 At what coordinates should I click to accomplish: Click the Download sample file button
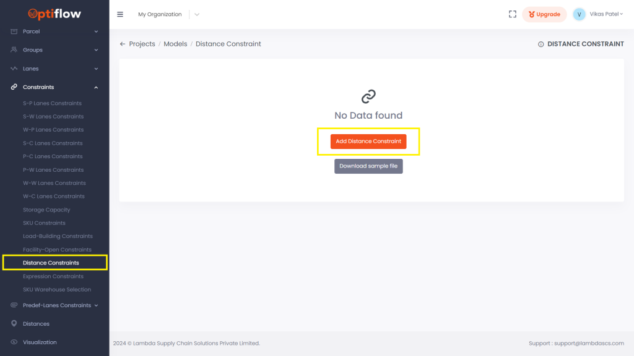click(368, 166)
